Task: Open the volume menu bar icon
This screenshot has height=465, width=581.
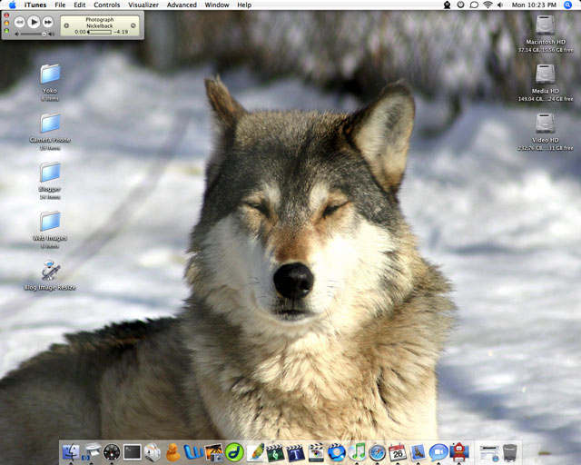Action: point(500,5)
